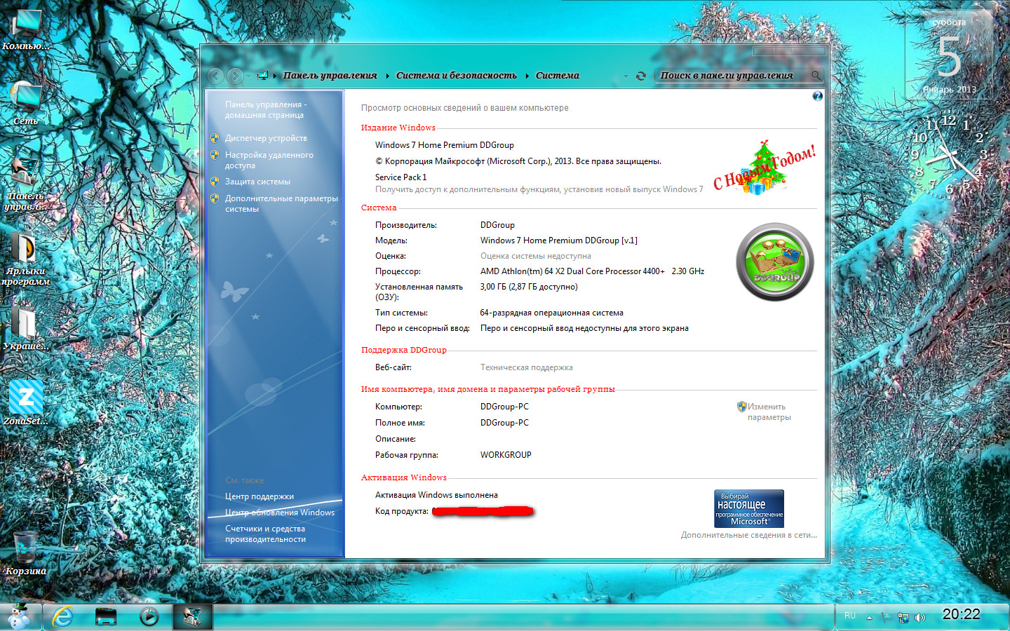This screenshot has height=631, width=1010.
Task: Click the Windows 7 Home Premium DDGroup [v.1] model
Action: pos(559,240)
